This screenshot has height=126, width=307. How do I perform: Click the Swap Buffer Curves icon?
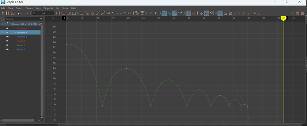pyautogui.click(x=156, y=13)
